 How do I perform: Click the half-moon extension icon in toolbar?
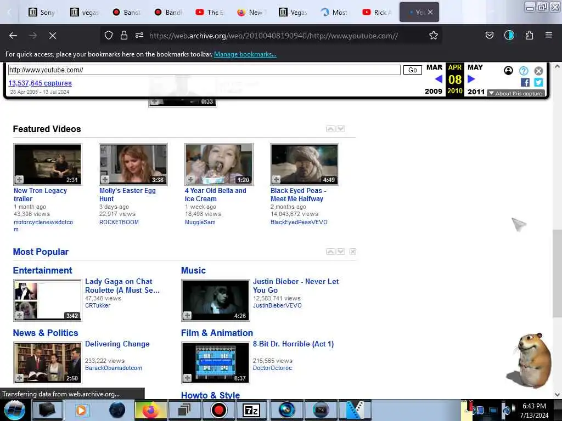[509, 35]
